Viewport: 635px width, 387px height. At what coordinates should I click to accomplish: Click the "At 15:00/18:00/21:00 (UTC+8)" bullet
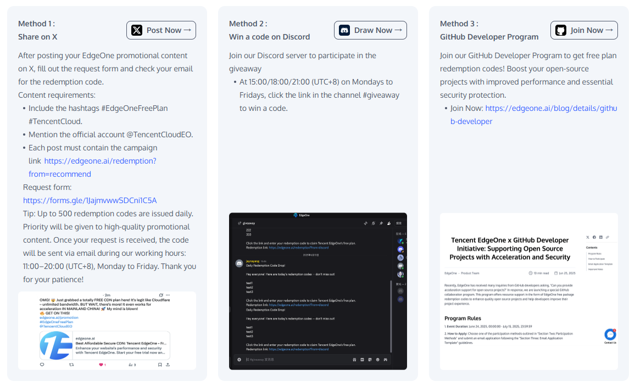click(x=319, y=95)
